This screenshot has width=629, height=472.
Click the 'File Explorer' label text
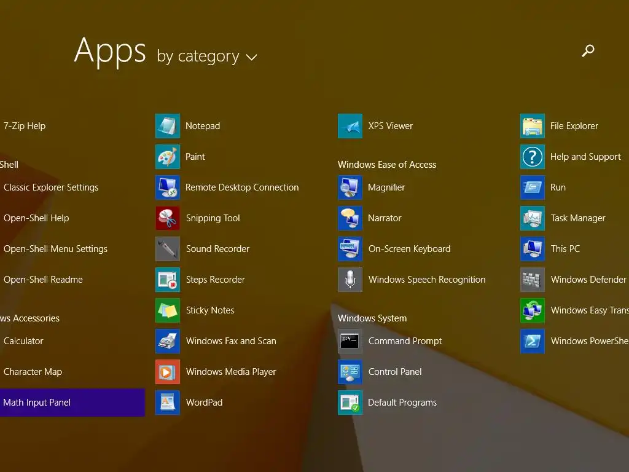pos(574,126)
